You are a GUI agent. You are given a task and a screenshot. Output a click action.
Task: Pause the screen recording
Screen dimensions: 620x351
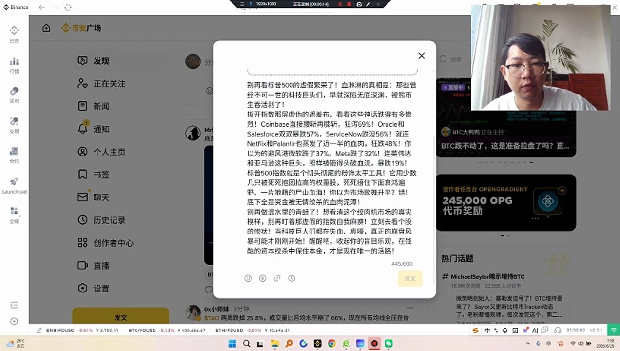pos(340,4)
